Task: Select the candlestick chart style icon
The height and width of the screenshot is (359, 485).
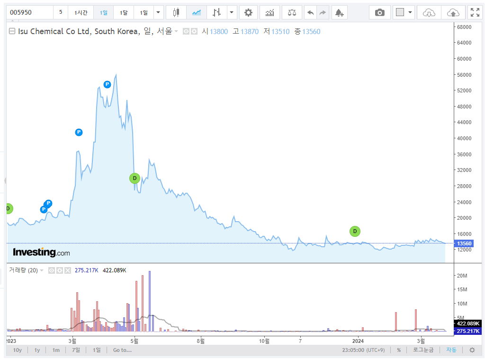Action: click(x=176, y=13)
